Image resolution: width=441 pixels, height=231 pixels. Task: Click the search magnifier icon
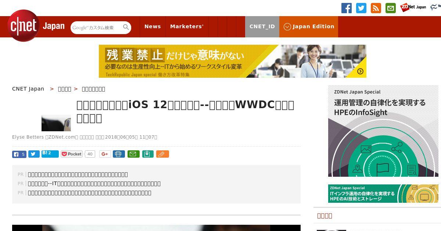(126, 27)
